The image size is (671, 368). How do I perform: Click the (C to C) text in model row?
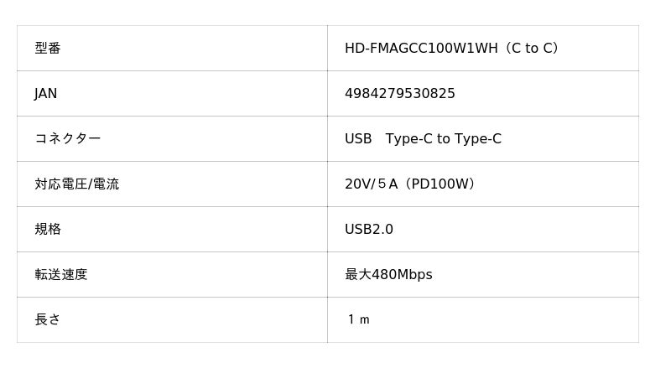pos(531,48)
